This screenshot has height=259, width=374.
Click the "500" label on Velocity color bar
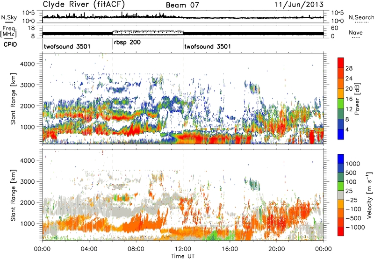pos(351,173)
